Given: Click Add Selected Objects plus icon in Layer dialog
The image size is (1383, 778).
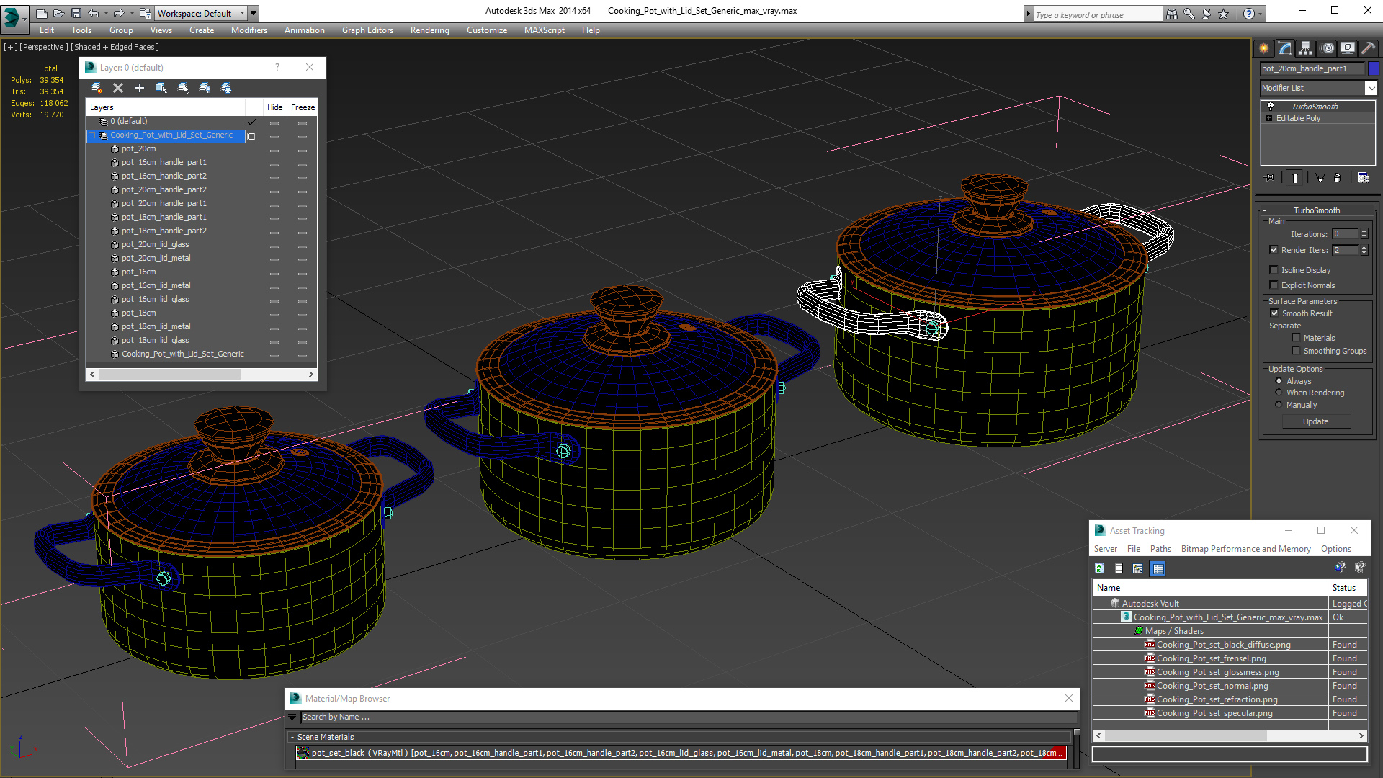Looking at the screenshot, I should click(140, 88).
